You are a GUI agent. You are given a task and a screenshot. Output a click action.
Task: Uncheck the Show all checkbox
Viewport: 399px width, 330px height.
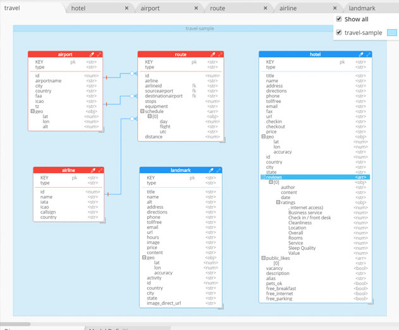click(339, 19)
